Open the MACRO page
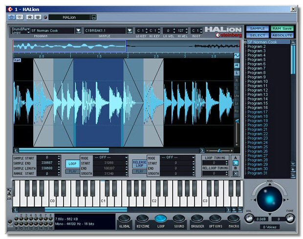 234,221
